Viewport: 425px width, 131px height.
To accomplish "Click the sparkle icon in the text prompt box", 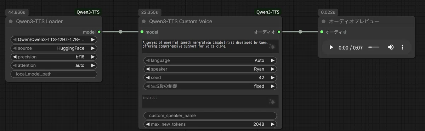I will coord(272,46).
